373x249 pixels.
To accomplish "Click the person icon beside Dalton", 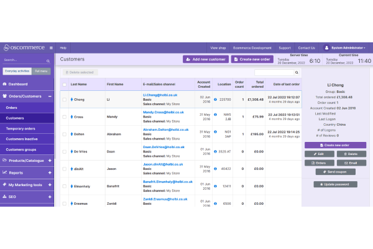I will pyautogui.click(x=71, y=134).
